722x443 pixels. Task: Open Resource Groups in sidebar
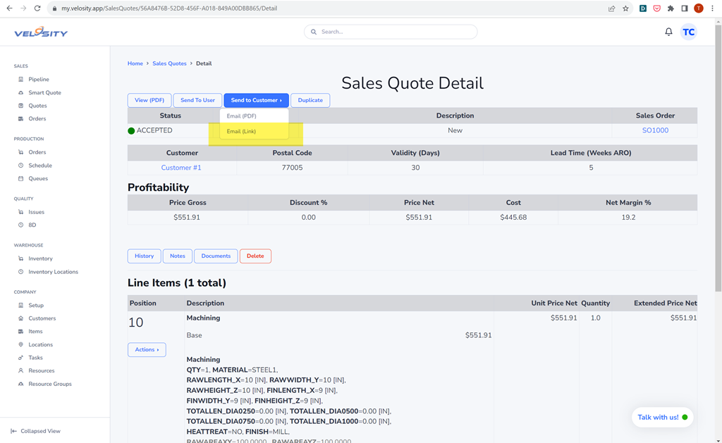(x=49, y=384)
